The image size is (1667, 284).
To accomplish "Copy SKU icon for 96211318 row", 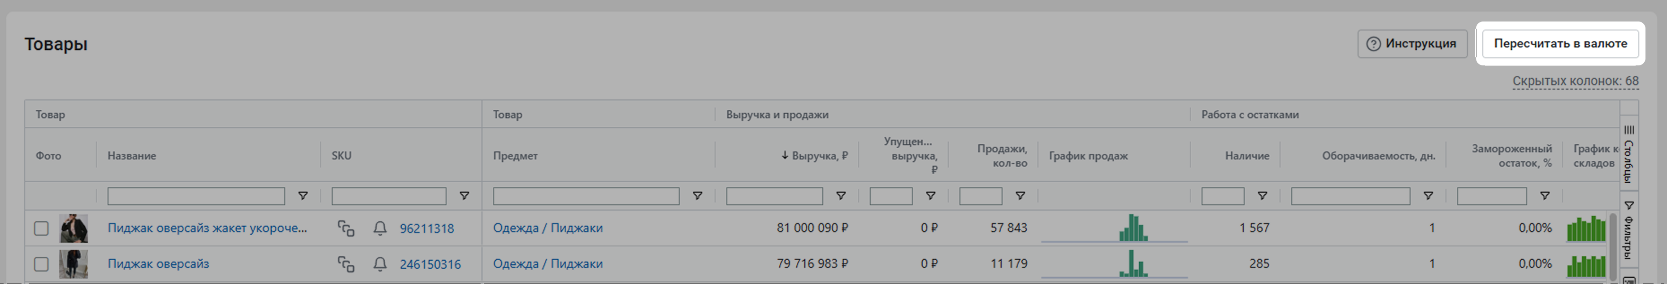I will [x=346, y=228].
